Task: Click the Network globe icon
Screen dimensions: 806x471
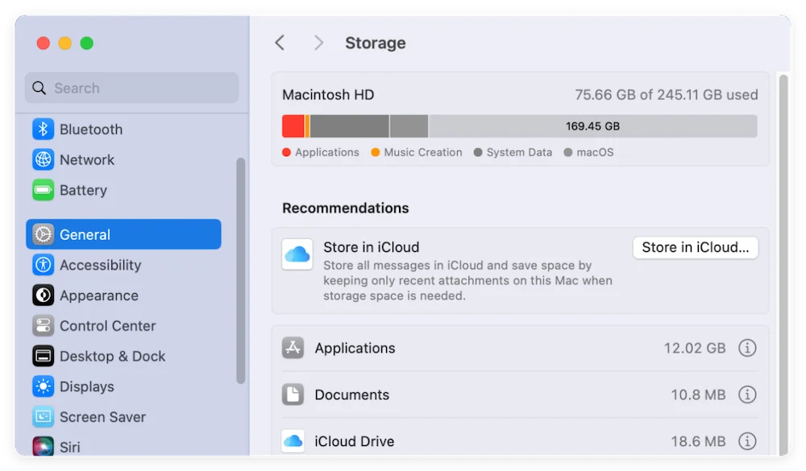Action: (44, 159)
